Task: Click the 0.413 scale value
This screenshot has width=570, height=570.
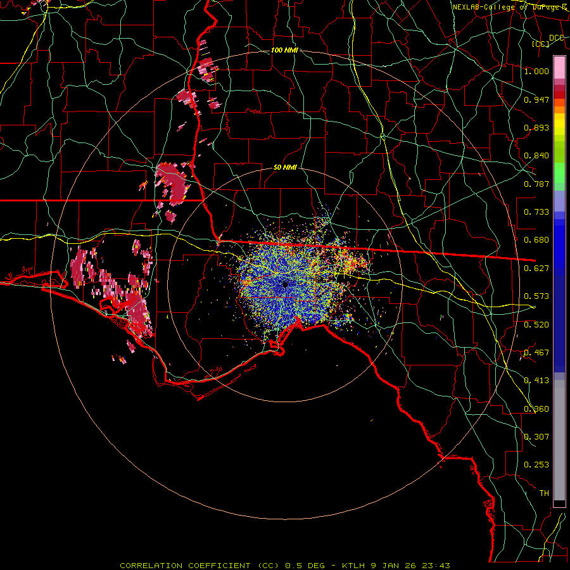Action: tap(536, 381)
